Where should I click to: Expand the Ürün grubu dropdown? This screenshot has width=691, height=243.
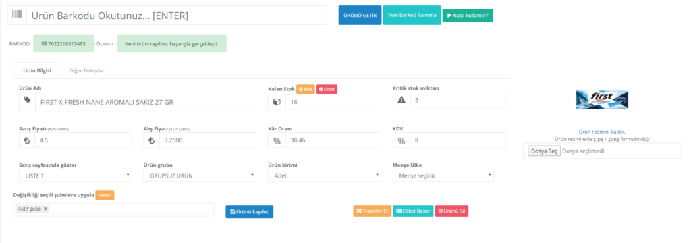pos(200,175)
